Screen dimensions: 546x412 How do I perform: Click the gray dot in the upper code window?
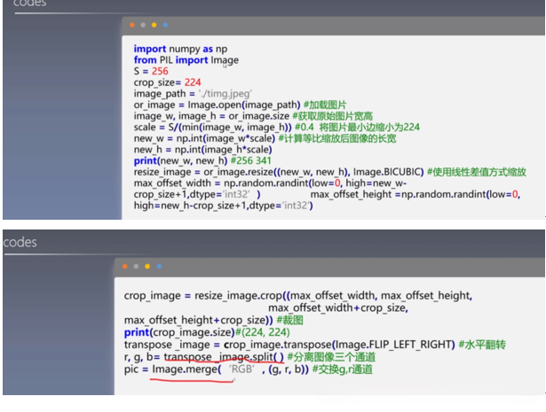(143, 25)
